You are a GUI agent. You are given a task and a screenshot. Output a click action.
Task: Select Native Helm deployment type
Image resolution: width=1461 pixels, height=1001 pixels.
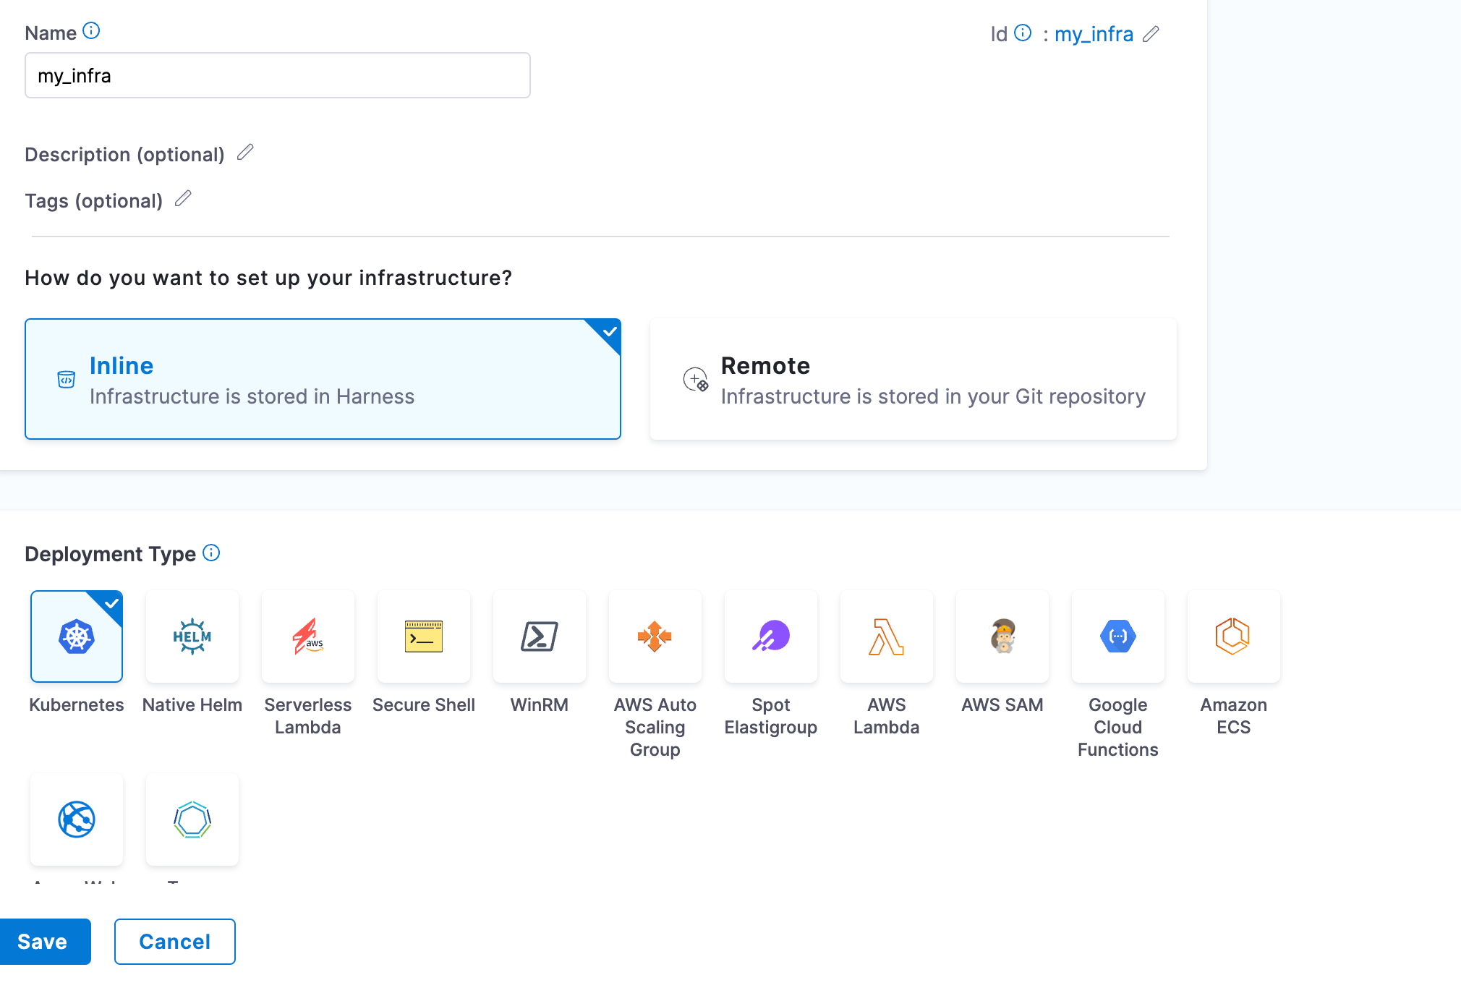coord(192,636)
